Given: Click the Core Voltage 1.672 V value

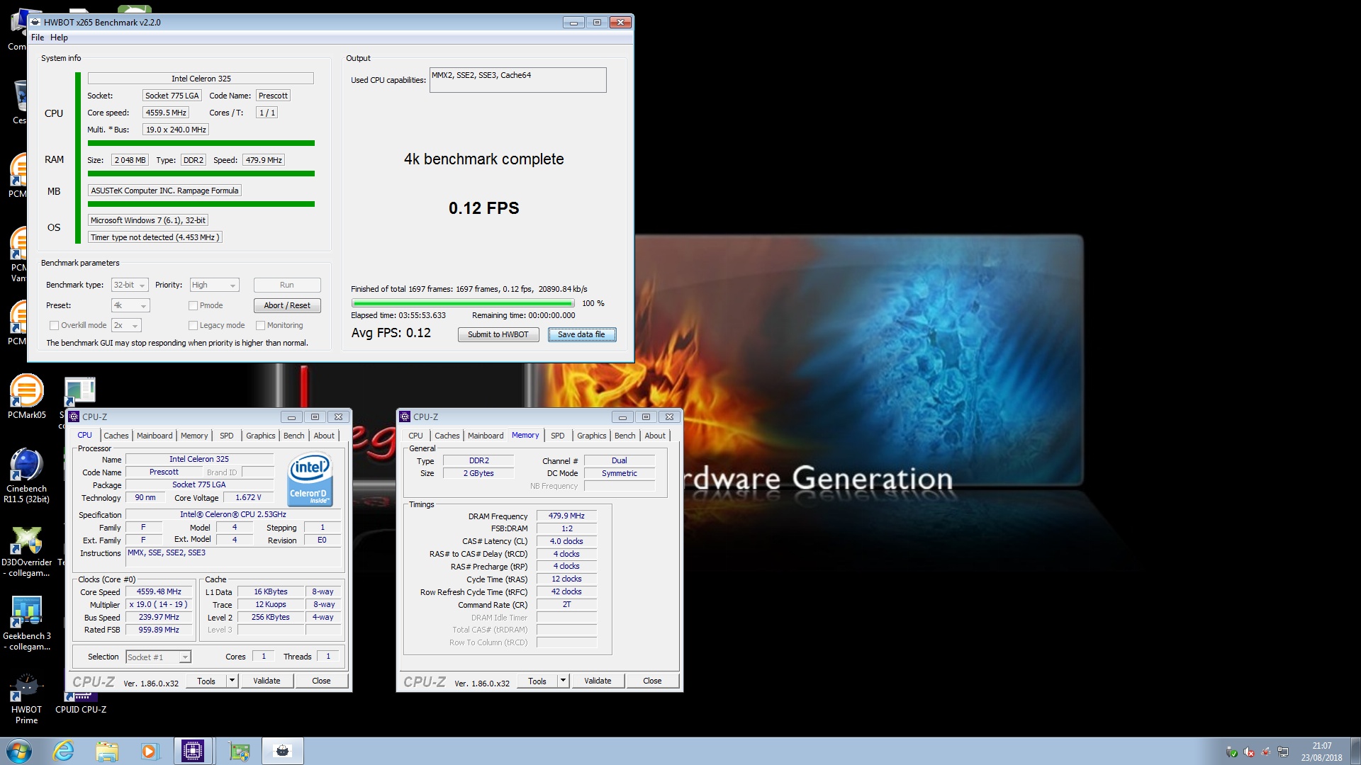Looking at the screenshot, I should click(x=248, y=497).
